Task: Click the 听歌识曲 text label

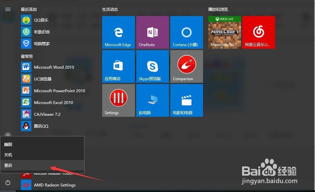Action: coord(42,32)
